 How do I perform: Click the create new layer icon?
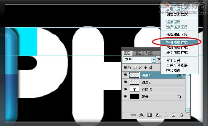point(174,115)
